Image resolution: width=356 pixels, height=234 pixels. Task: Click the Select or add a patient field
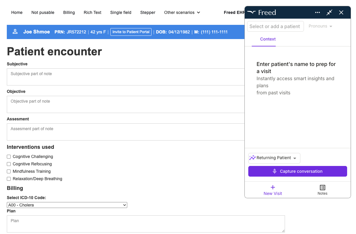point(275,26)
